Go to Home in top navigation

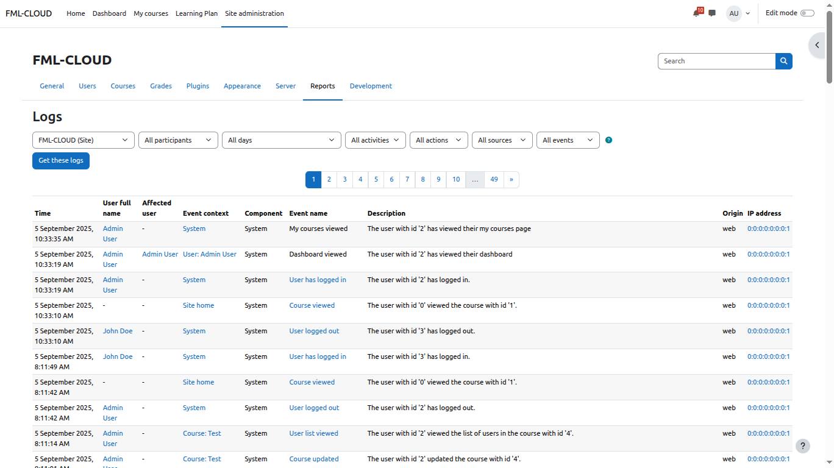click(76, 13)
